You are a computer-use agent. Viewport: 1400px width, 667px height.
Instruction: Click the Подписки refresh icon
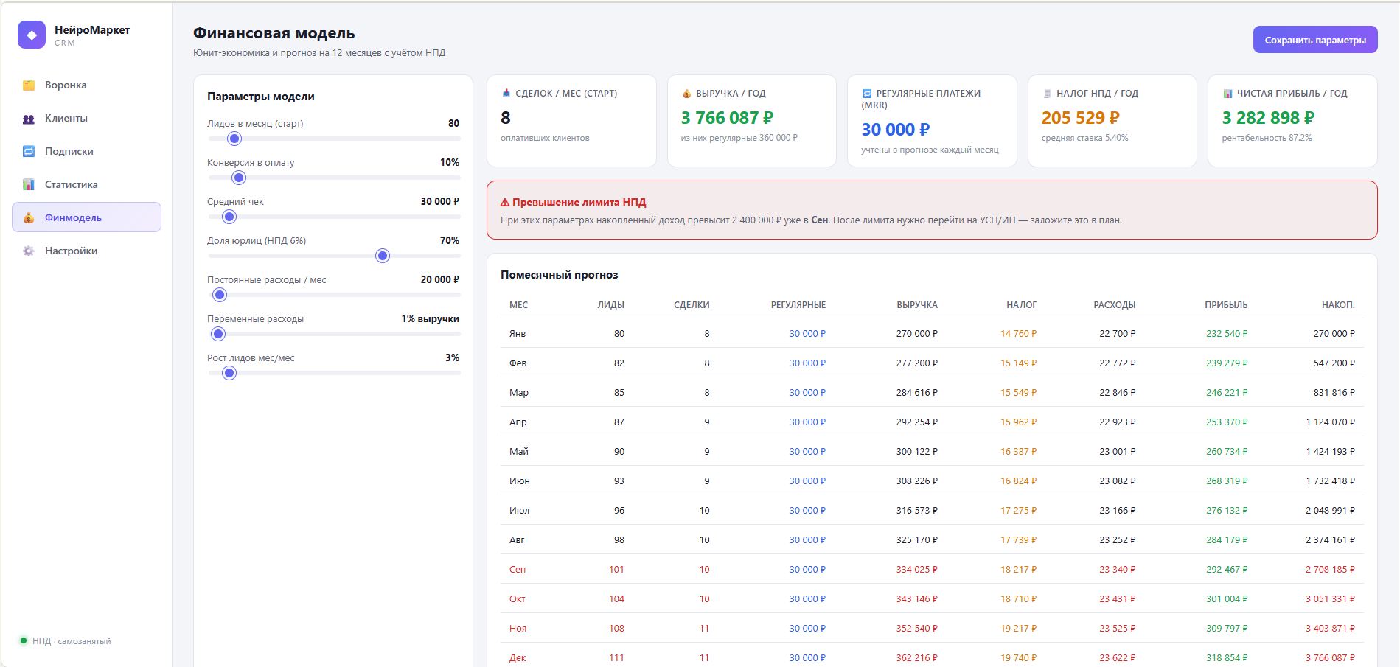29,151
